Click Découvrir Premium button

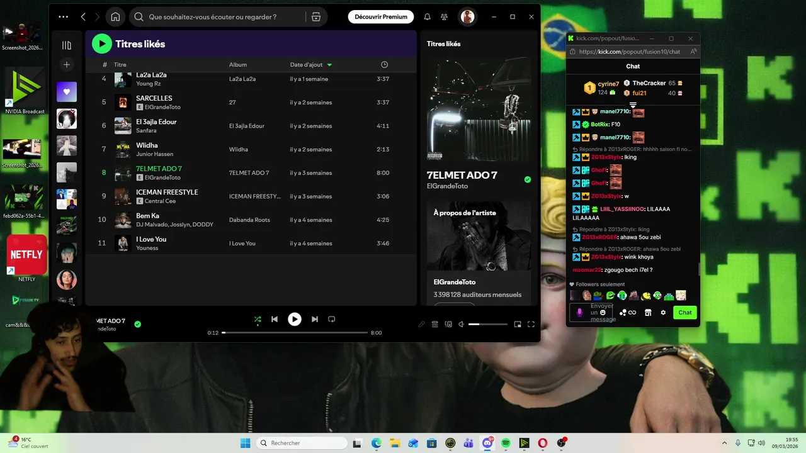(x=381, y=17)
